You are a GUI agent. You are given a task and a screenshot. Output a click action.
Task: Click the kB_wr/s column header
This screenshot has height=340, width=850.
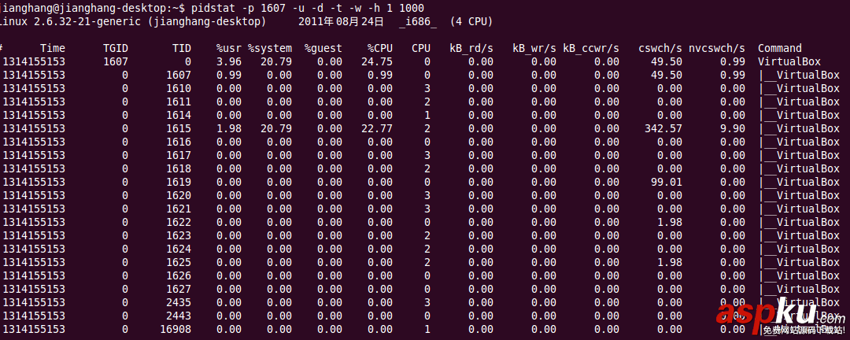(534, 48)
